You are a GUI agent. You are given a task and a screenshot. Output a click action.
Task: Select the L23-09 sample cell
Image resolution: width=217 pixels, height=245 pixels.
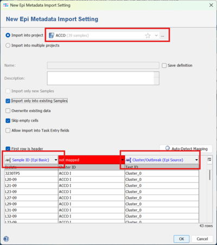coord(31,192)
